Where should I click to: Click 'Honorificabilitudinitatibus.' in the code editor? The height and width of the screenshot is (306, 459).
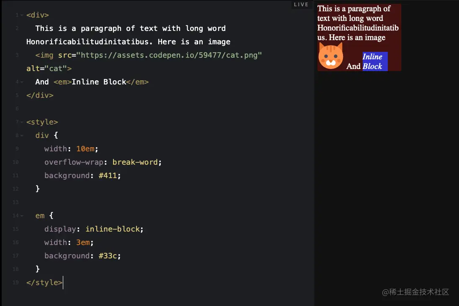(89, 42)
